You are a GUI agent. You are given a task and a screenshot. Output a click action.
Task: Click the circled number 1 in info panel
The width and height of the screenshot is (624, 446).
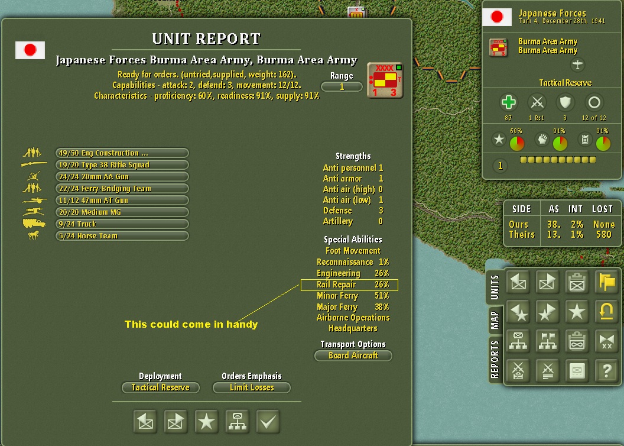pos(500,166)
